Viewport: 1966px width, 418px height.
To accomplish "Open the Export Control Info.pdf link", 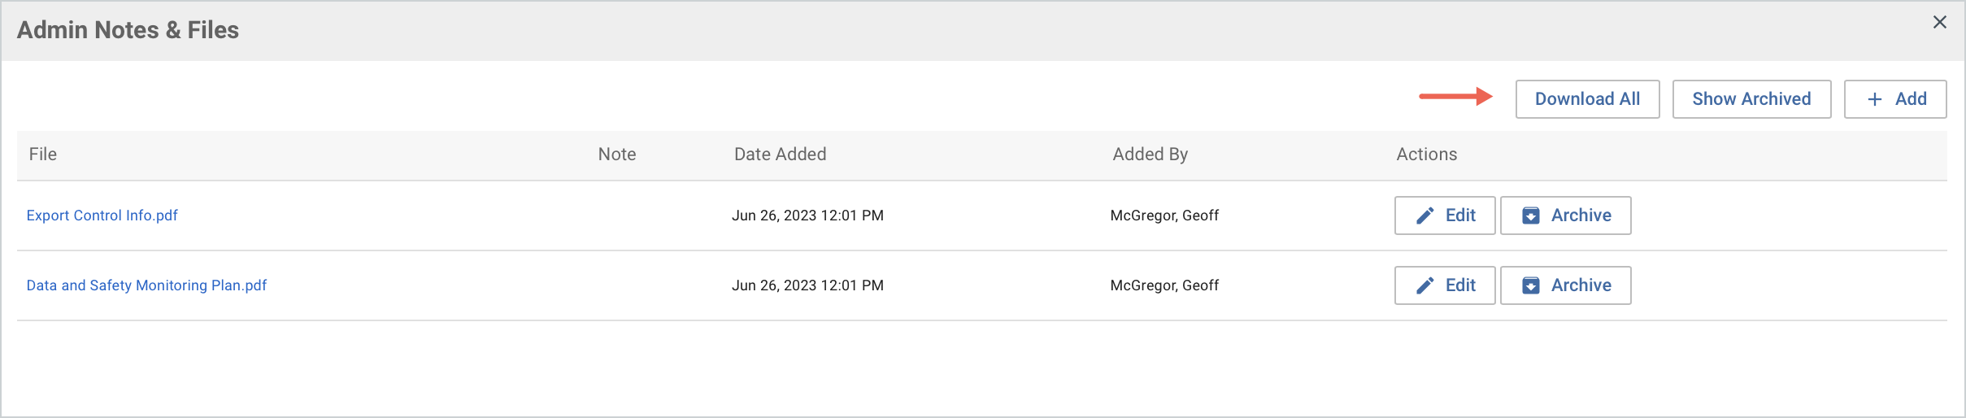I will coord(102,216).
